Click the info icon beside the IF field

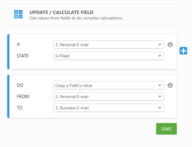tap(170, 45)
